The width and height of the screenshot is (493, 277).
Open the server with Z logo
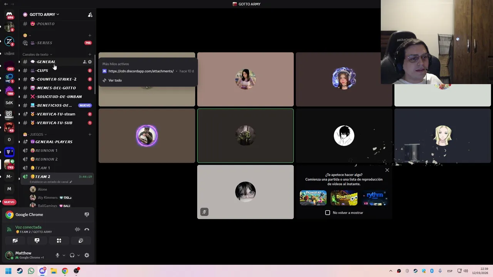pyautogui.click(x=9, y=41)
